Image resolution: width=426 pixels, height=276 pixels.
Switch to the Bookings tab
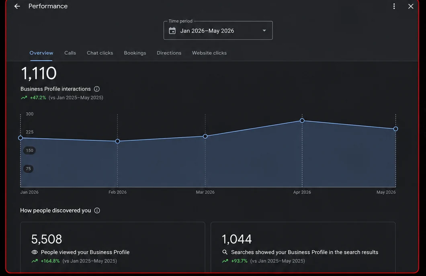(x=135, y=53)
